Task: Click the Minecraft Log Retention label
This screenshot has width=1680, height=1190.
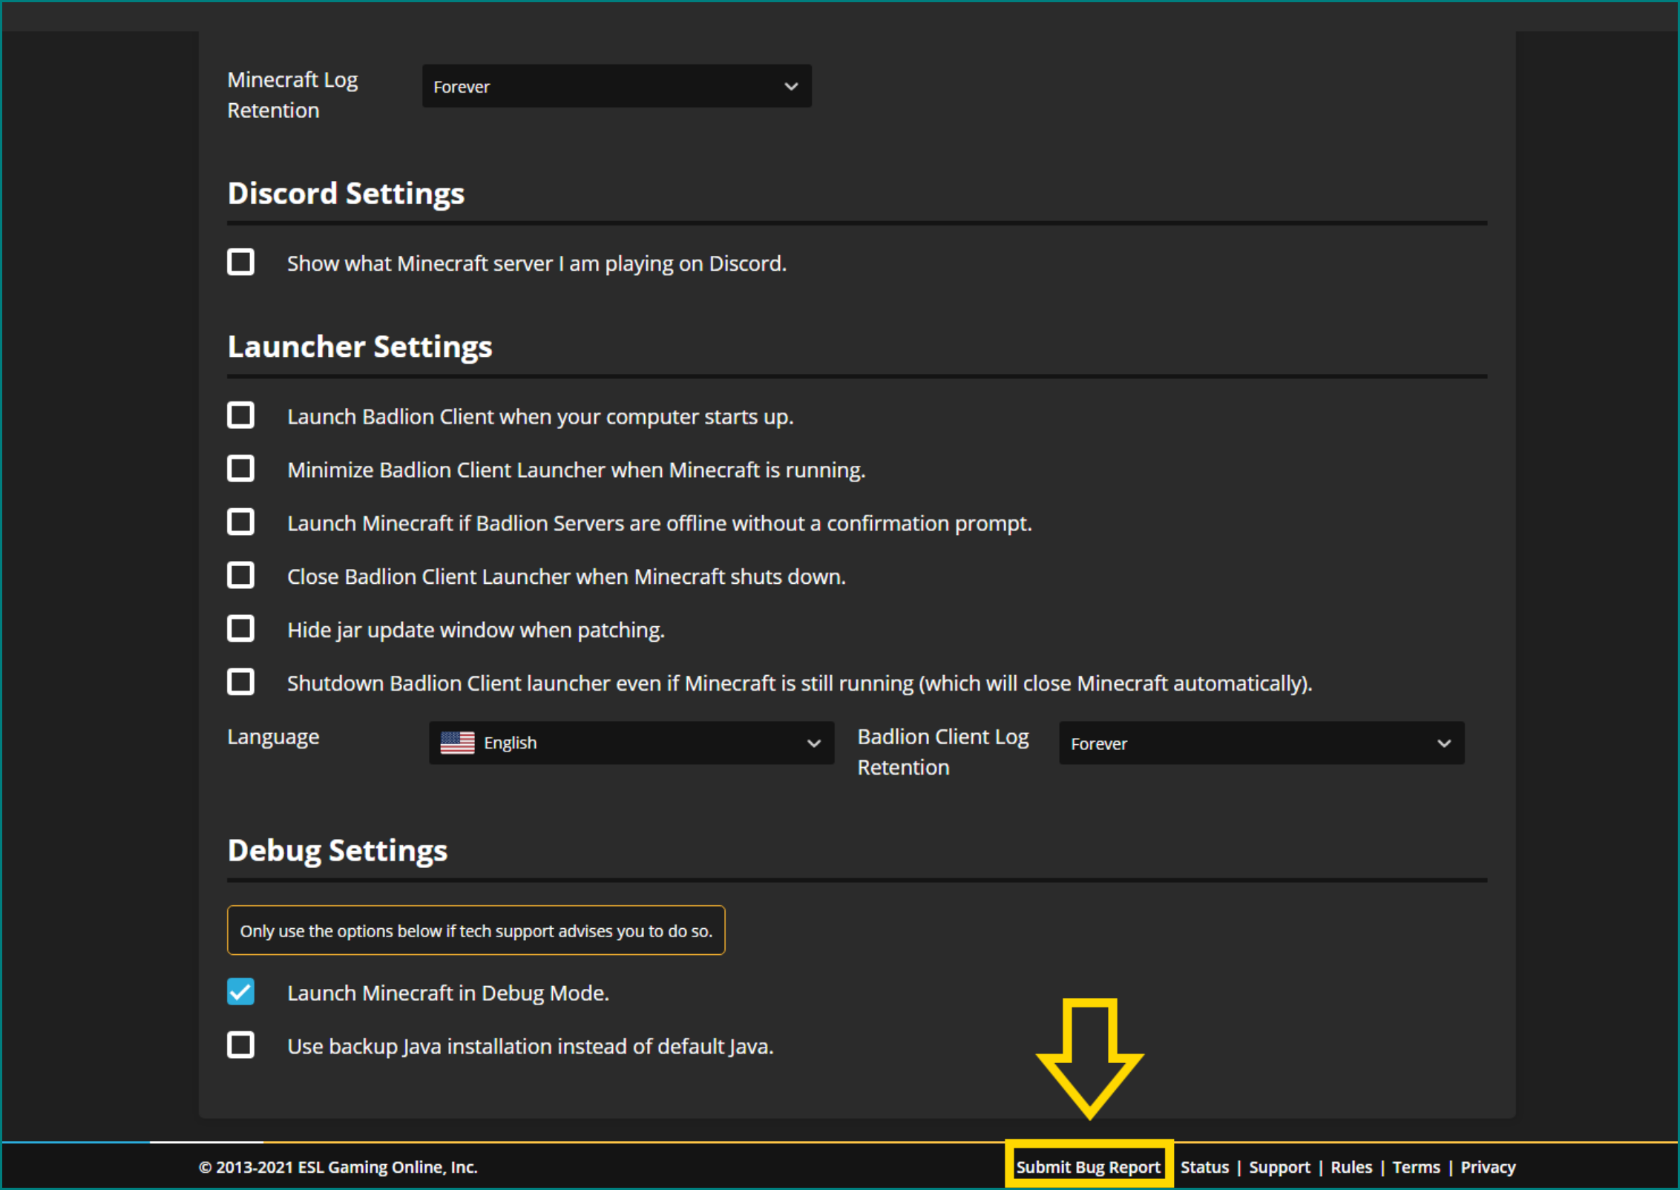Action: point(292,95)
